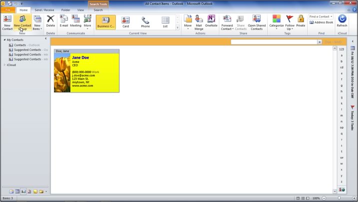Click the address book icon below the alphabet index
Image resolution: width=358 pixels, height=202 pixels.
[342, 189]
